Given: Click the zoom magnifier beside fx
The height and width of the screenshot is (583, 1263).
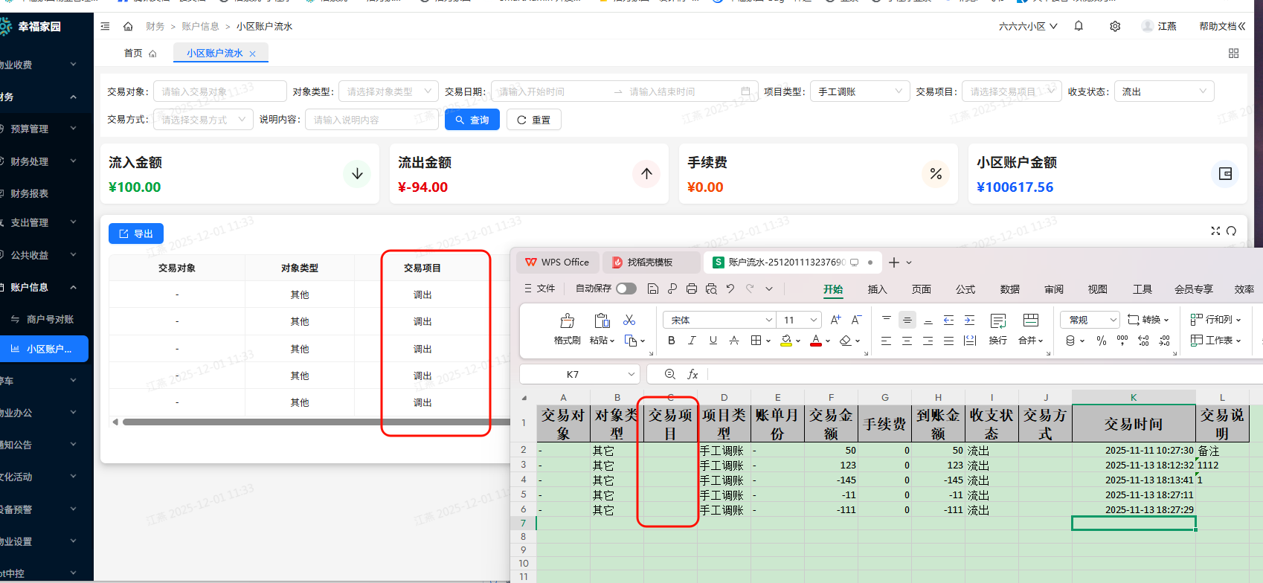Looking at the screenshot, I should (x=669, y=374).
